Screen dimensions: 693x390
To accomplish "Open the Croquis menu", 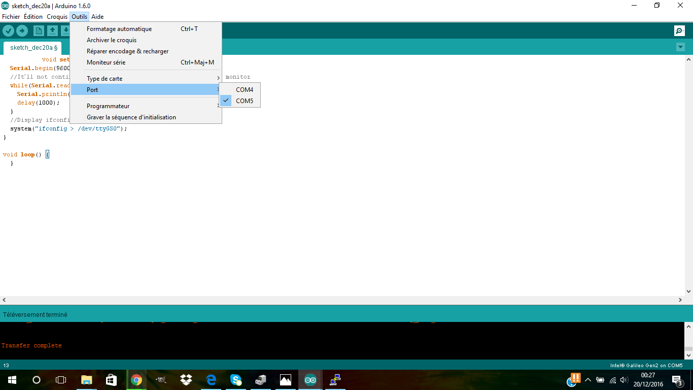I will coord(57,17).
